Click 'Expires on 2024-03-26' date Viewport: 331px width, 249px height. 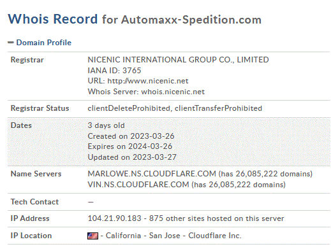pyautogui.click(x=130, y=146)
